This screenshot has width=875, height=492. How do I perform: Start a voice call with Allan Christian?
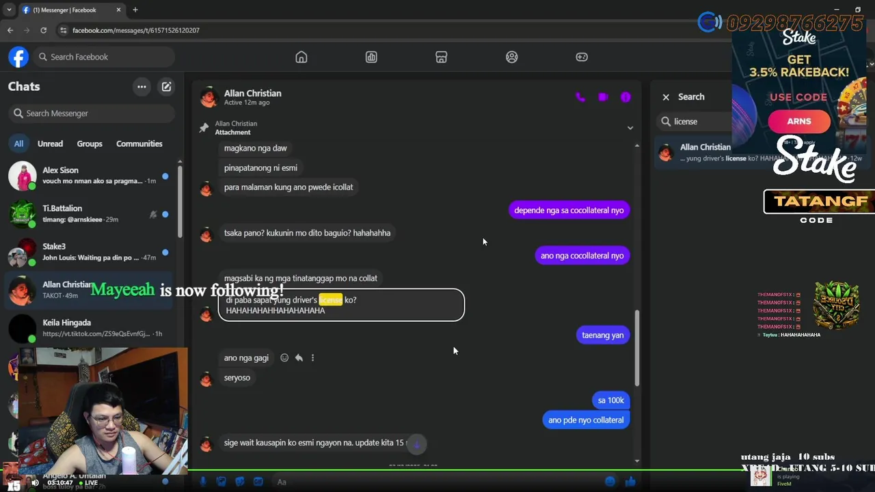[x=580, y=97]
